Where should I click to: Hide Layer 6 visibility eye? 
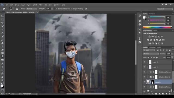point(144,67)
